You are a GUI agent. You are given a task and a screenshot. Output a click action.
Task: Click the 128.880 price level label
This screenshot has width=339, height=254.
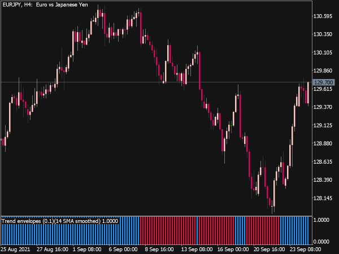[323, 143]
